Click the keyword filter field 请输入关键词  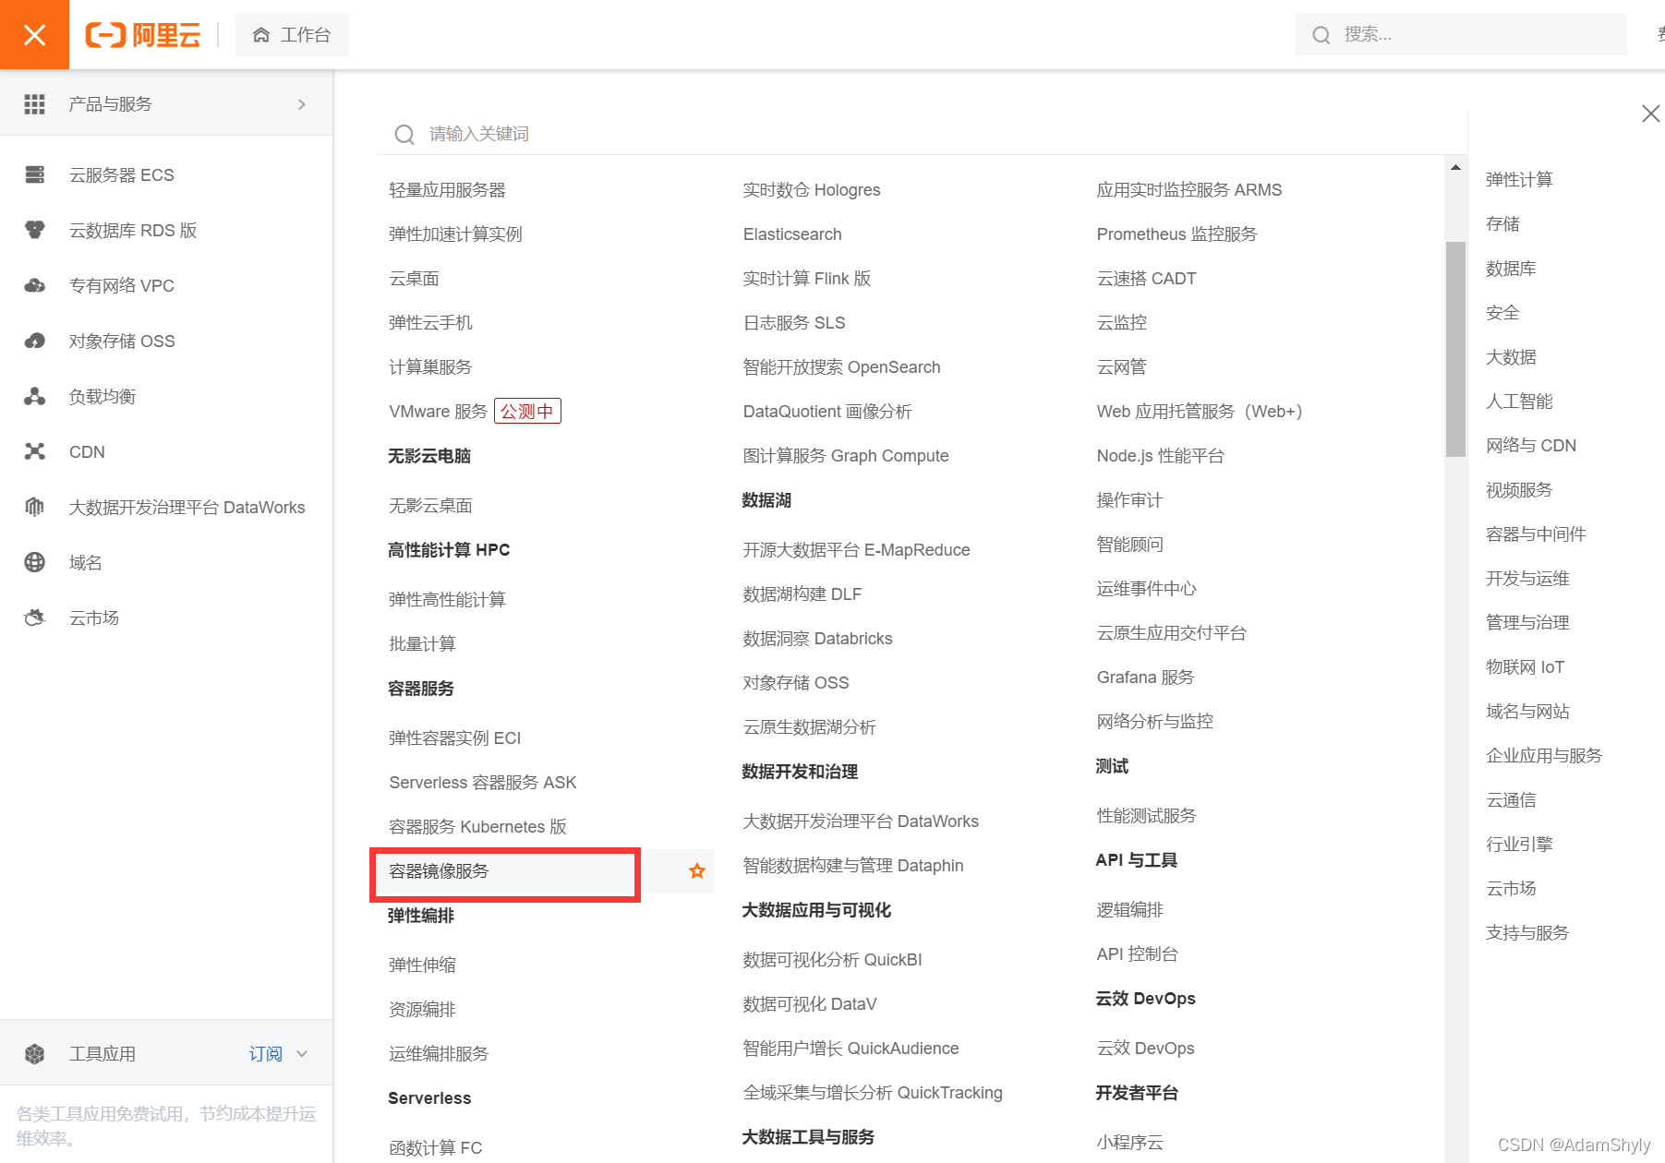(923, 134)
